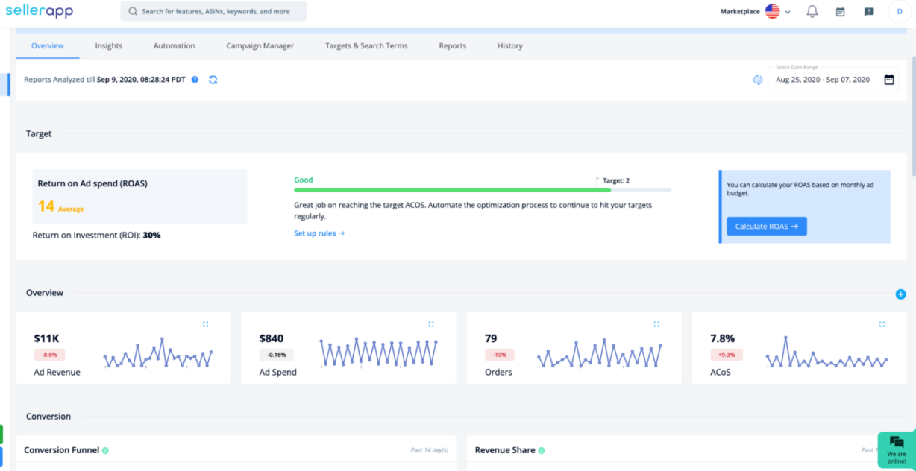The height and width of the screenshot is (471, 916).
Task: Refresh the analyzed reports data
Action: click(x=213, y=80)
